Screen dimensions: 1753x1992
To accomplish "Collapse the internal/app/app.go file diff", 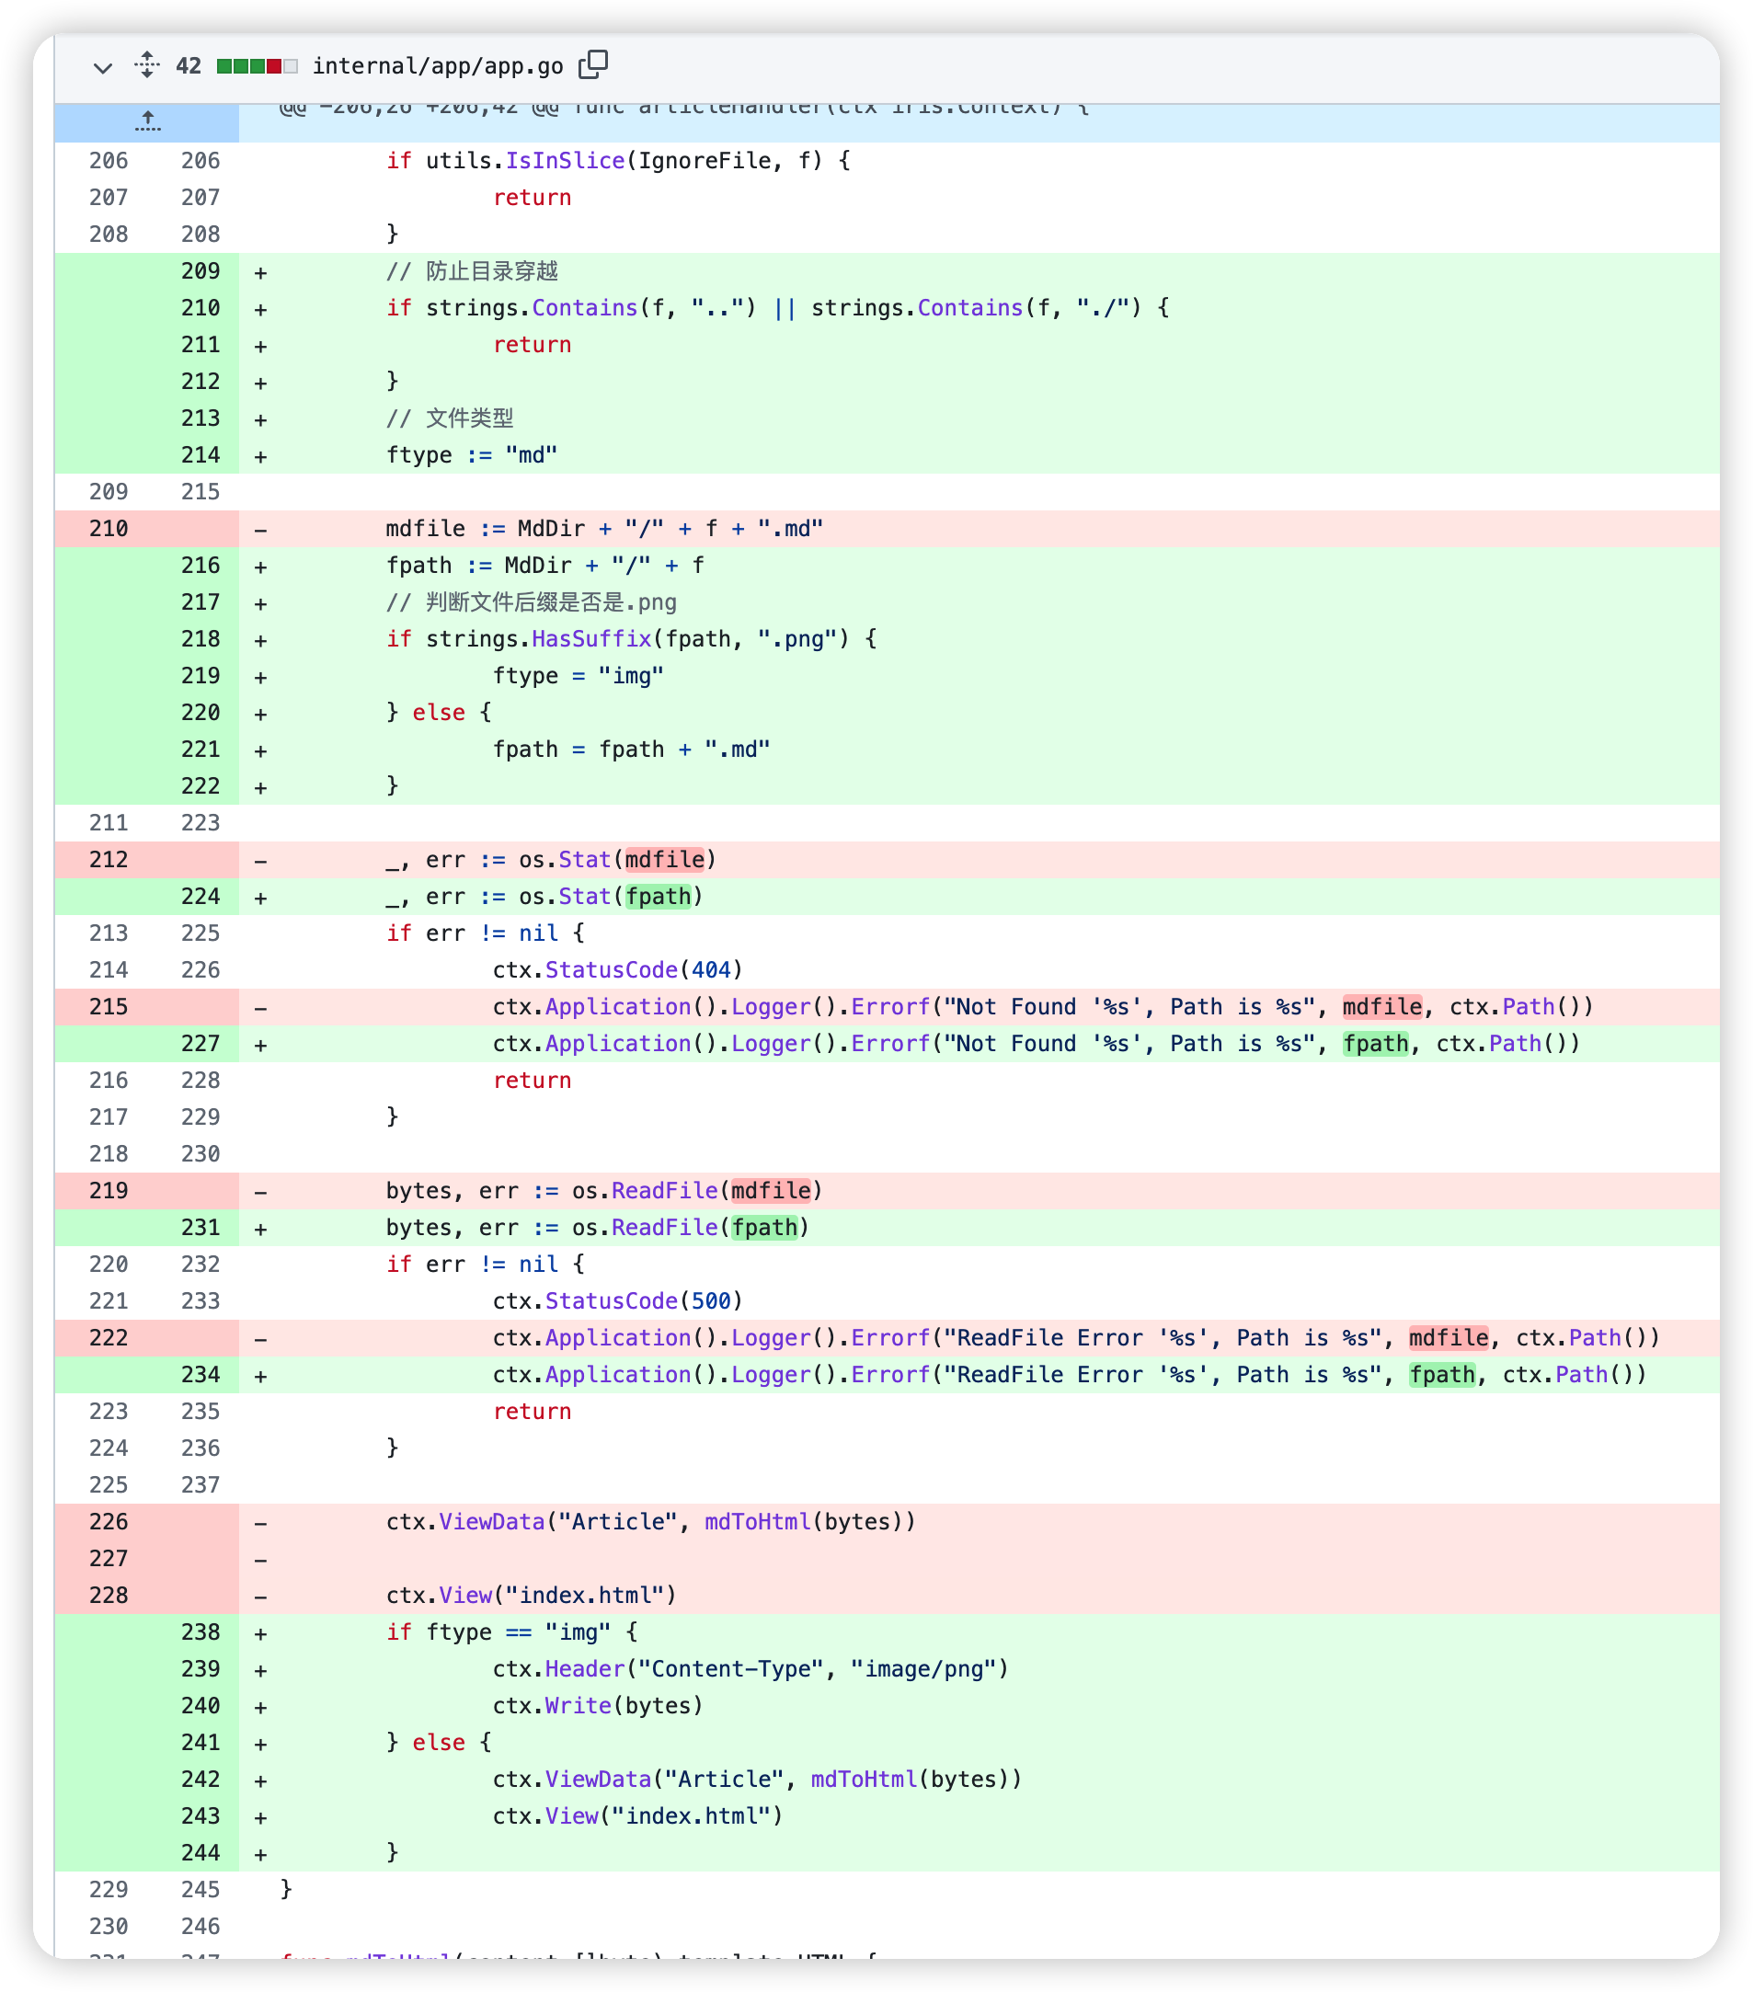I will [x=102, y=67].
